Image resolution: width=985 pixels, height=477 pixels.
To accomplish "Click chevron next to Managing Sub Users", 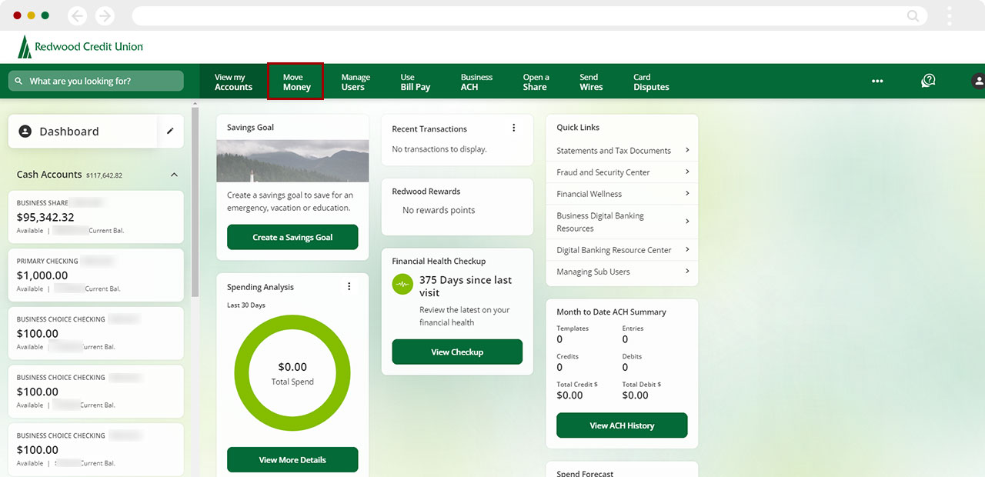I will click(687, 271).
